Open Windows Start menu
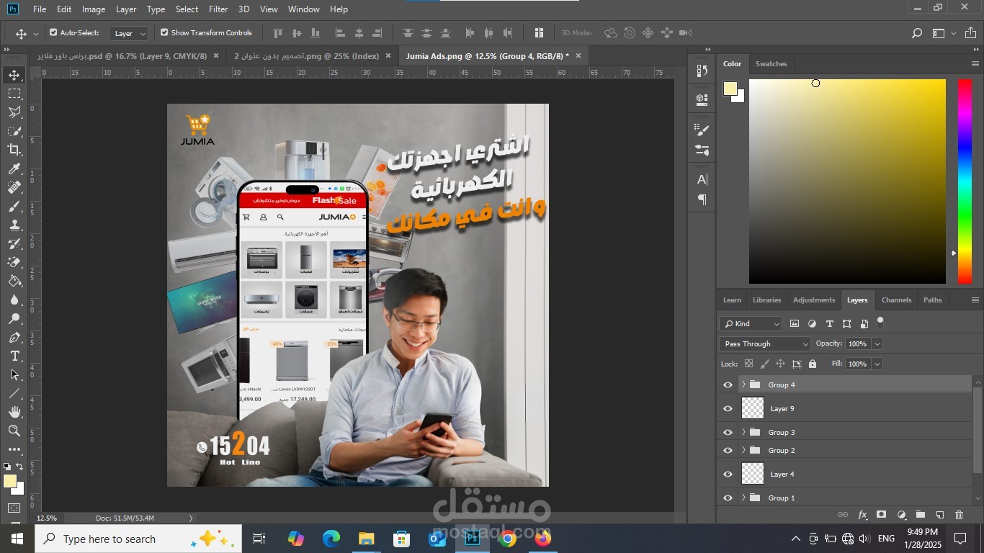The width and height of the screenshot is (984, 553). 17,539
